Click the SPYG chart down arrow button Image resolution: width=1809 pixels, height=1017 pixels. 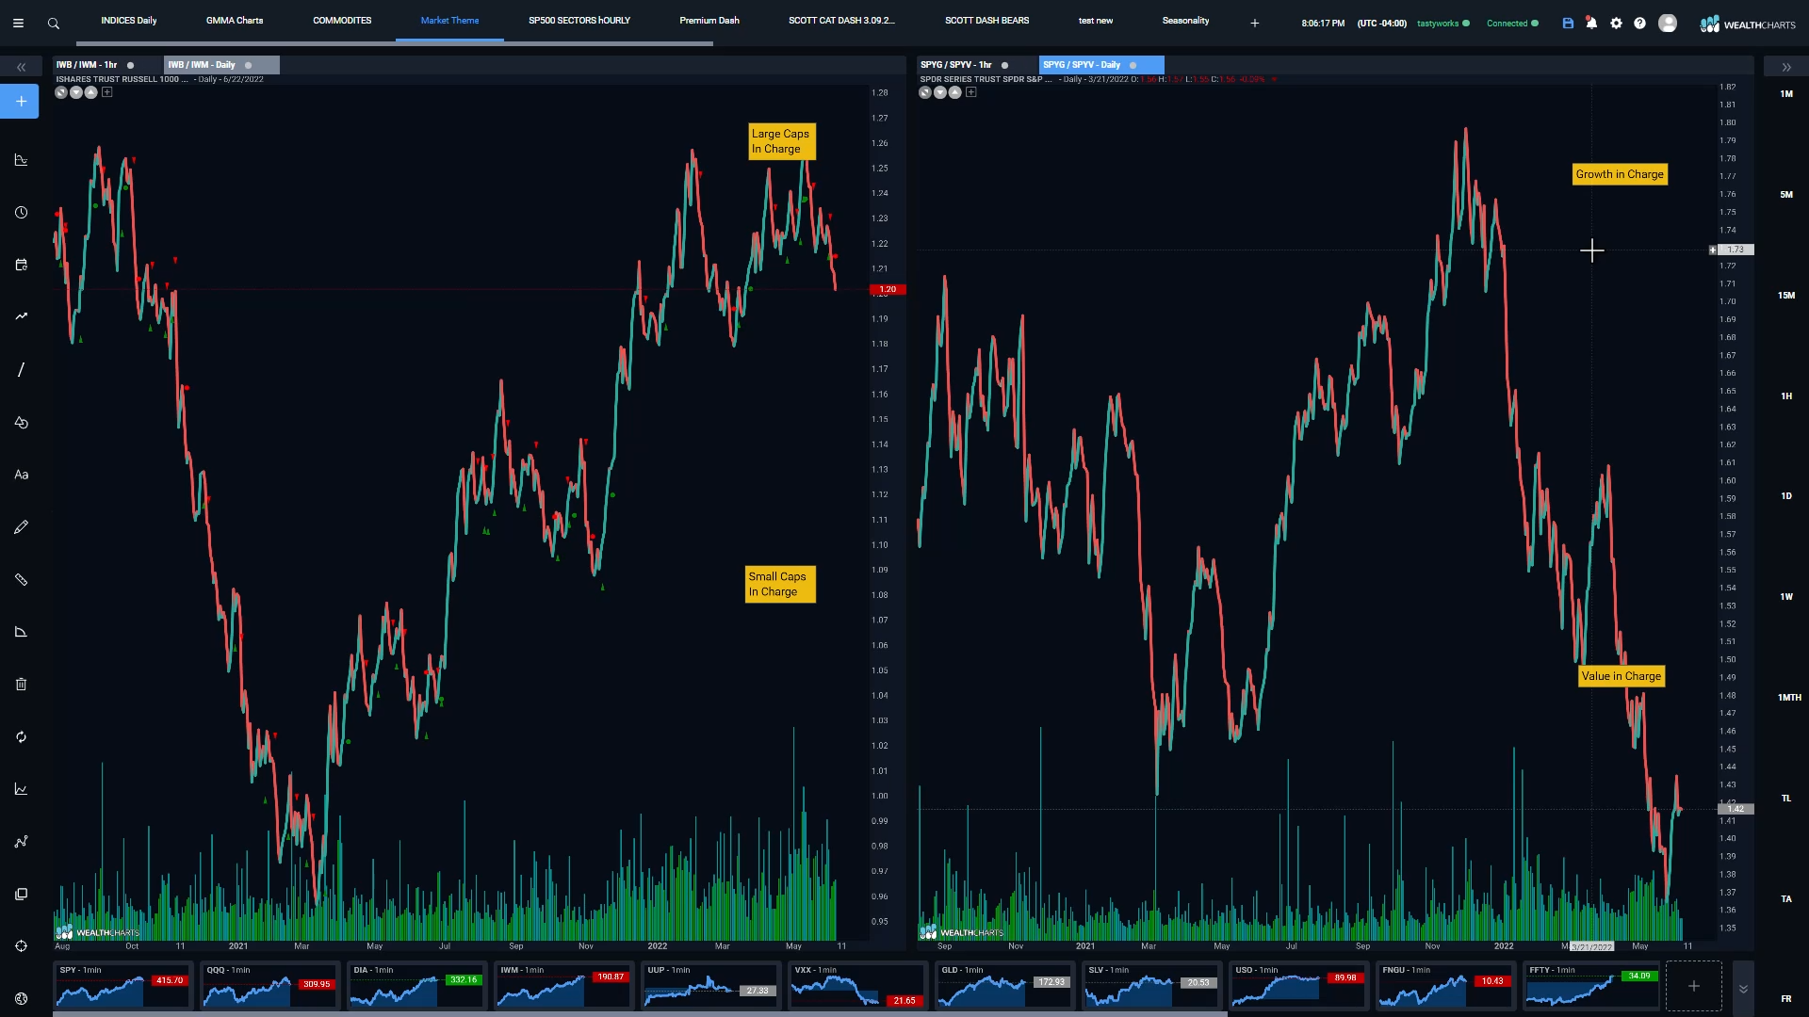click(x=940, y=92)
